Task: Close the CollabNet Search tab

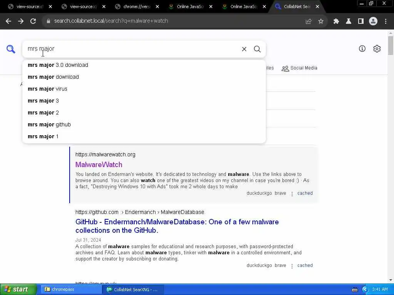Action: [x=317, y=7]
